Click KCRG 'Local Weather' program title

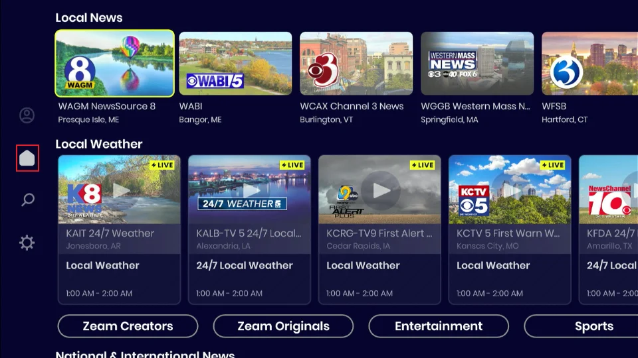[363, 265]
